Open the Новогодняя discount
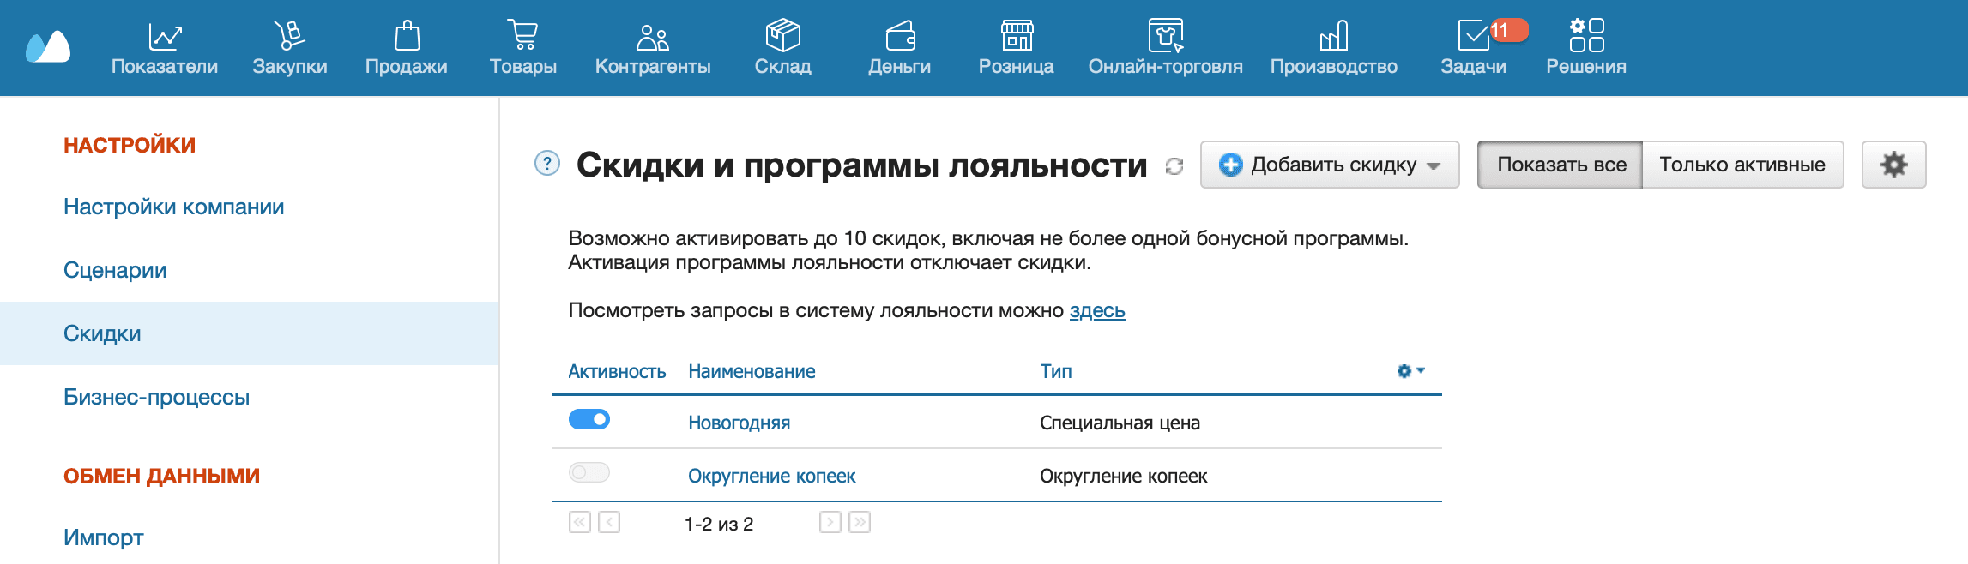Image resolution: width=1968 pixels, height=564 pixels. (x=739, y=423)
